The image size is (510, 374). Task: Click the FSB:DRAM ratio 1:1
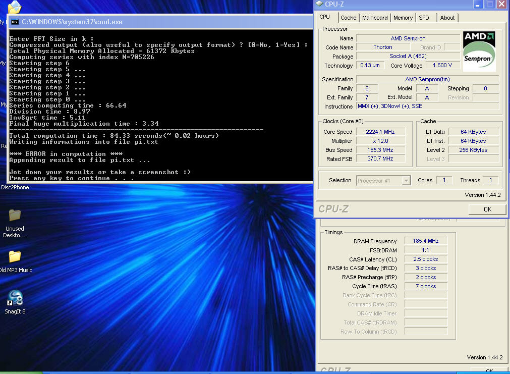(426, 250)
